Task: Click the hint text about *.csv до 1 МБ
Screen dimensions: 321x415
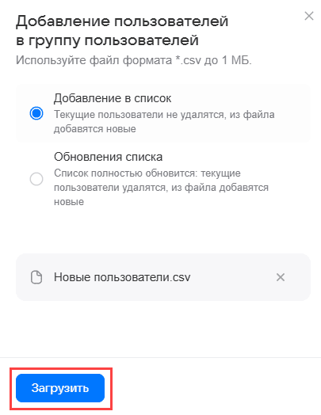Action: pyautogui.click(x=133, y=60)
